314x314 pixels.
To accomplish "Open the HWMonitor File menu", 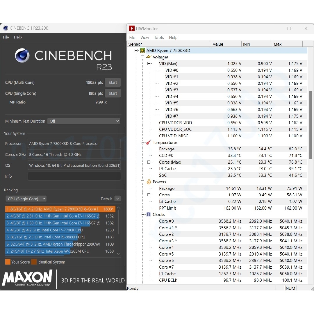I will 132,38.
